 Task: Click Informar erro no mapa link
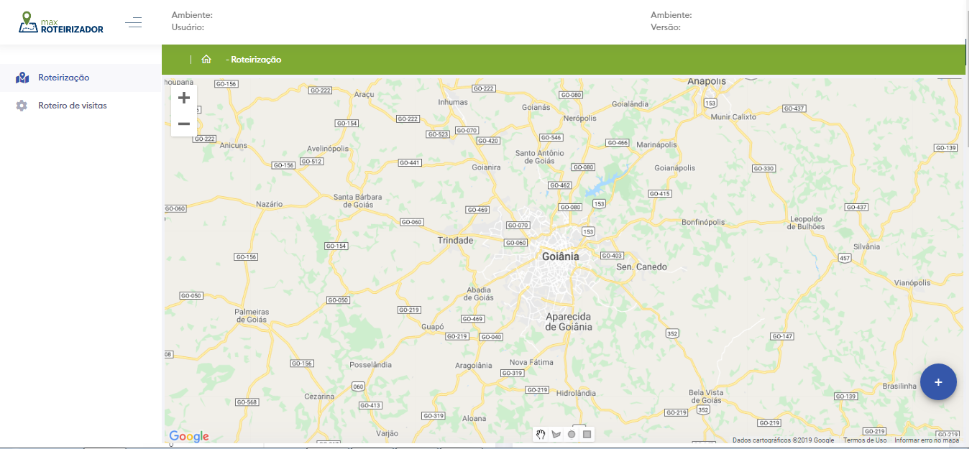coord(927,440)
